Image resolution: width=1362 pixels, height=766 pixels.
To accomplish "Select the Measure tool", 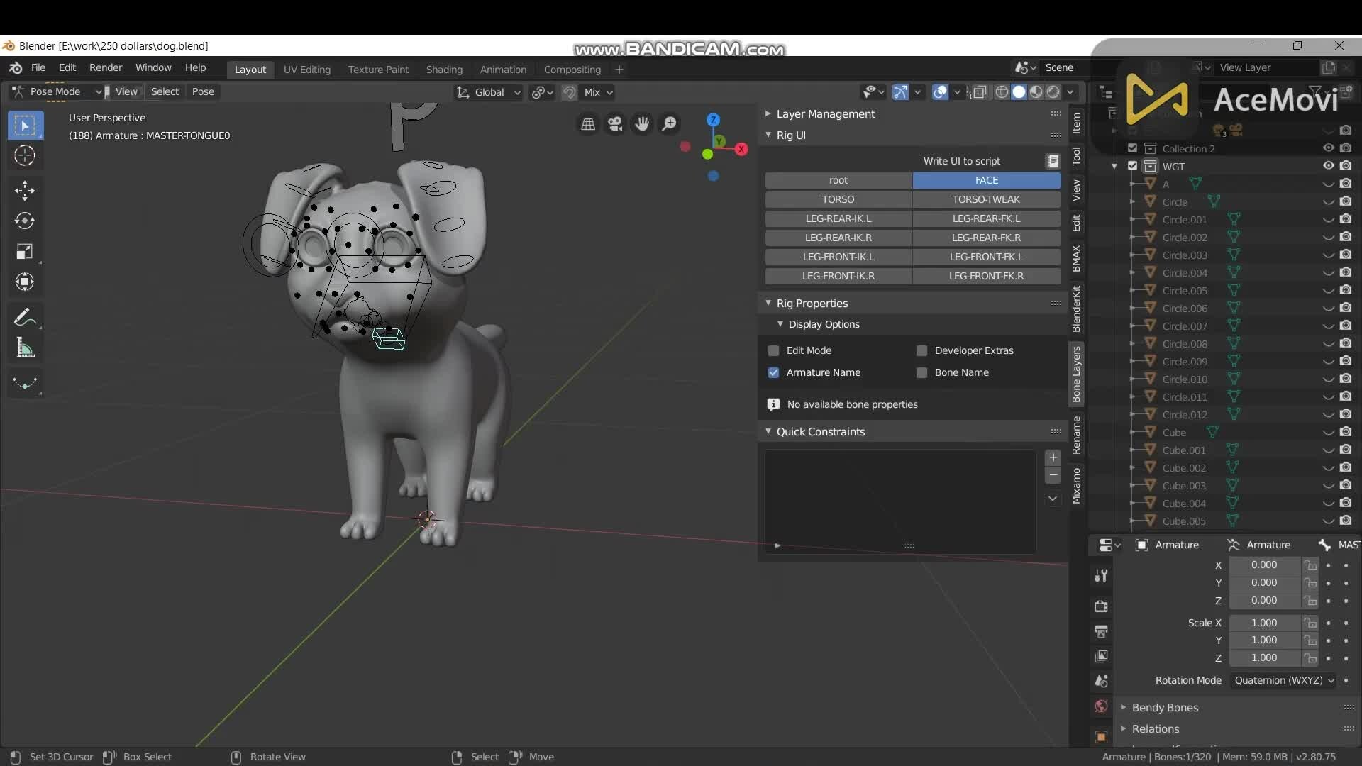I will tap(25, 348).
